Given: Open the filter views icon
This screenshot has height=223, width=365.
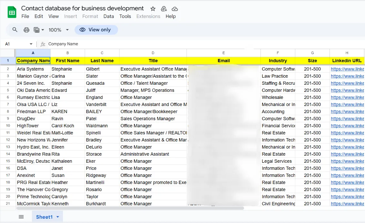Looking at the screenshot, I should click(x=36, y=30).
